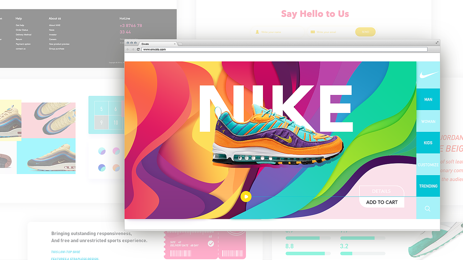This screenshot has width=463, height=260.
Task: Click the 3.2 rating bar
Action: (363, 254)
